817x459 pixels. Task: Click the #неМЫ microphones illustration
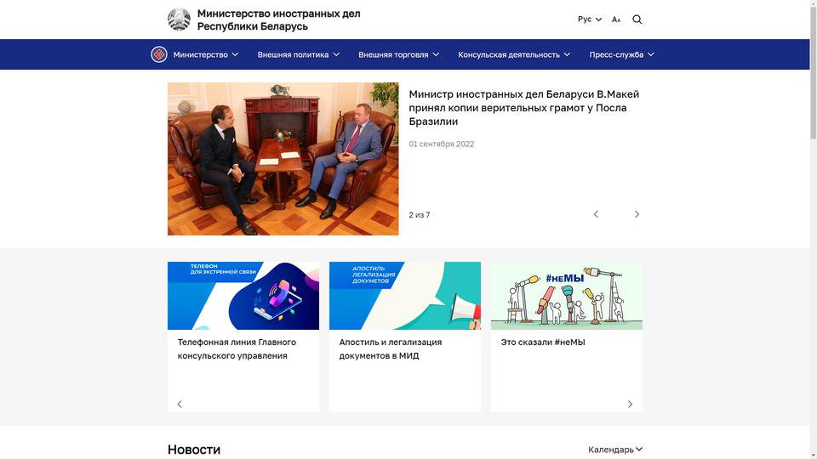click(x=567, y=296)
